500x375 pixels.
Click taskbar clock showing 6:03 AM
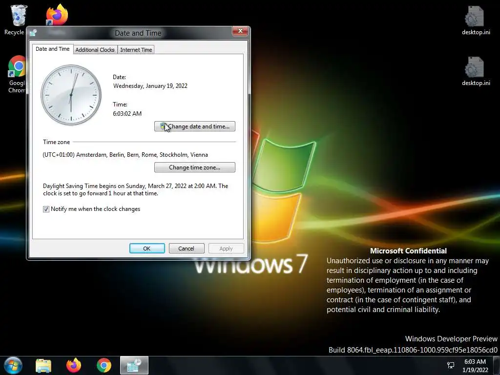[475, 365]
